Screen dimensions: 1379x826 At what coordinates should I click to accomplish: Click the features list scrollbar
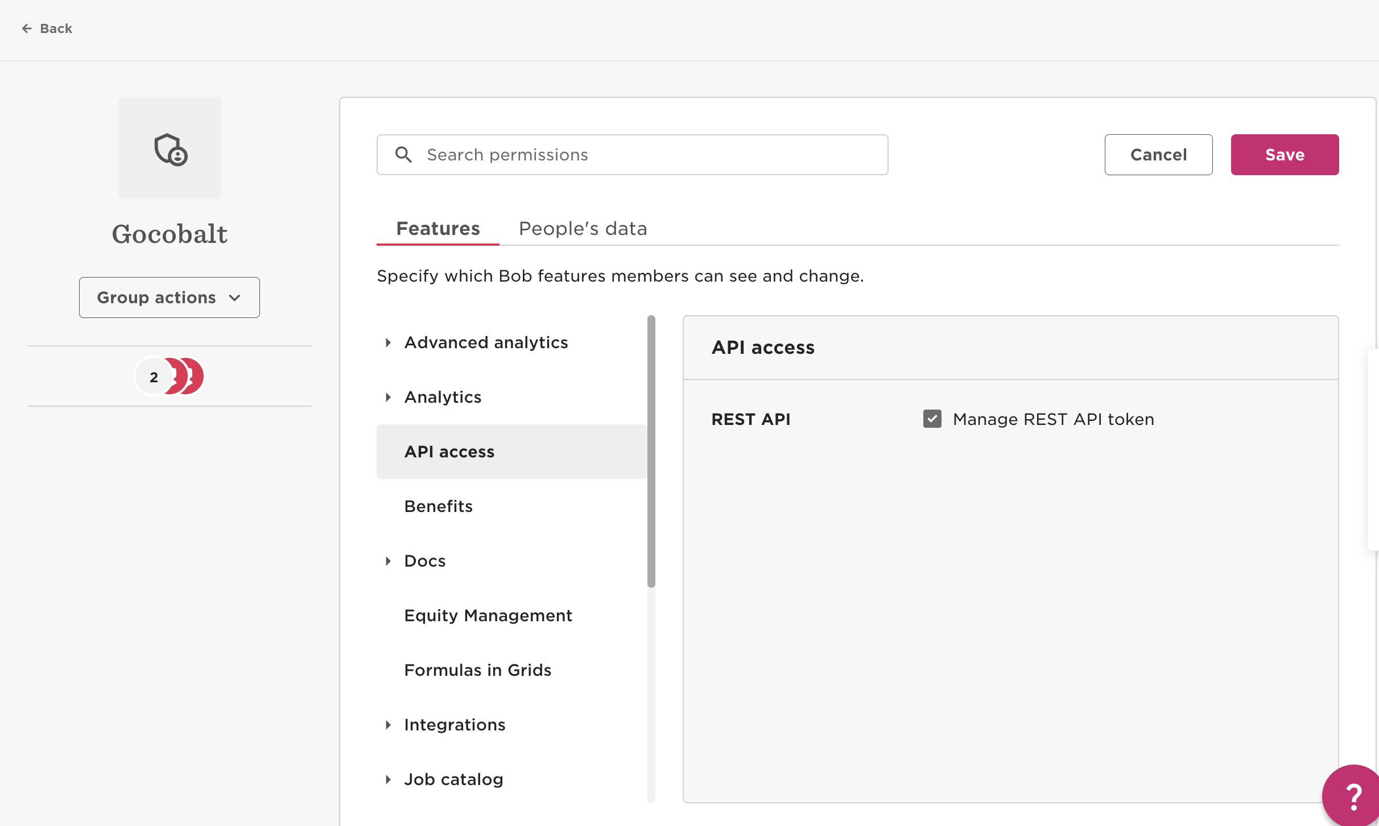click(651, 451)
